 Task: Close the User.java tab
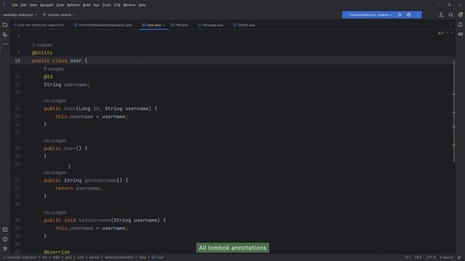tap(164, 25)
